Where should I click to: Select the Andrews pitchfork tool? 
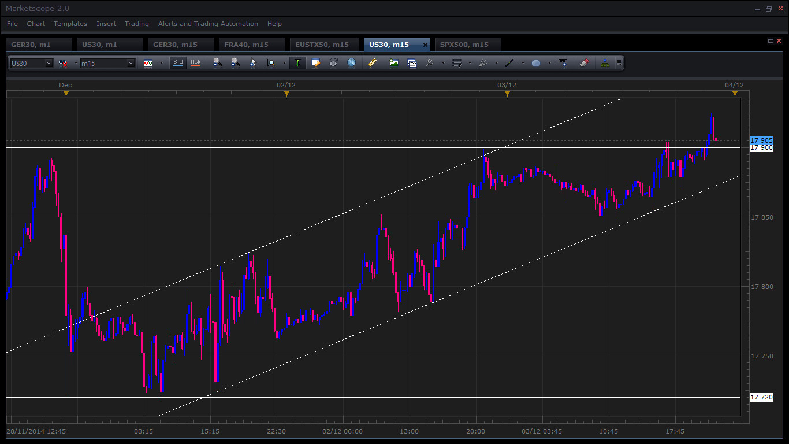[x=430, y=63]
